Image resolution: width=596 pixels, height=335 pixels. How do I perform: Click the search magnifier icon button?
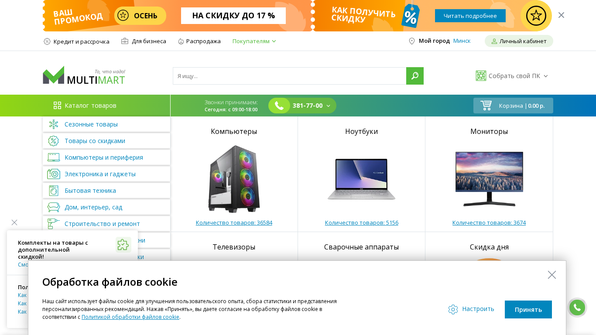coord(415,76)
